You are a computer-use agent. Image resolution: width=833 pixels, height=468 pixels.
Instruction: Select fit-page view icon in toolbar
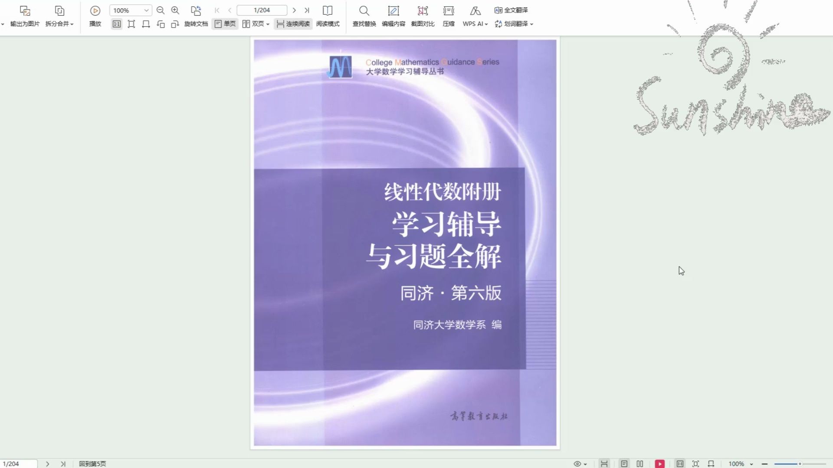click(131, 24)
